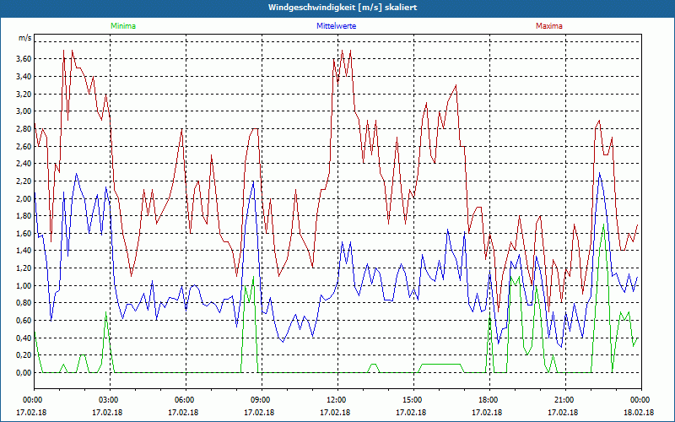Click the 0,20 y-axis value
Screen dimensions: 675x422
click(24, 355)
